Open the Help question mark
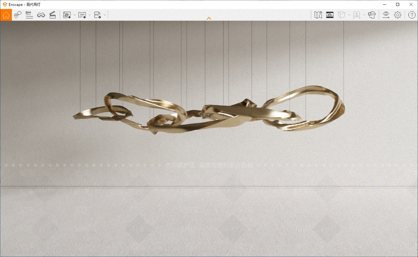Viewport: 418px width, 257px height. coord(412,15)
